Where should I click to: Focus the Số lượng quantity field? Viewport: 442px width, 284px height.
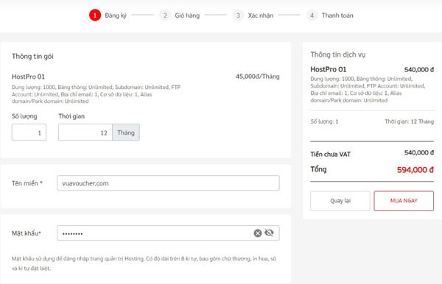29,132
